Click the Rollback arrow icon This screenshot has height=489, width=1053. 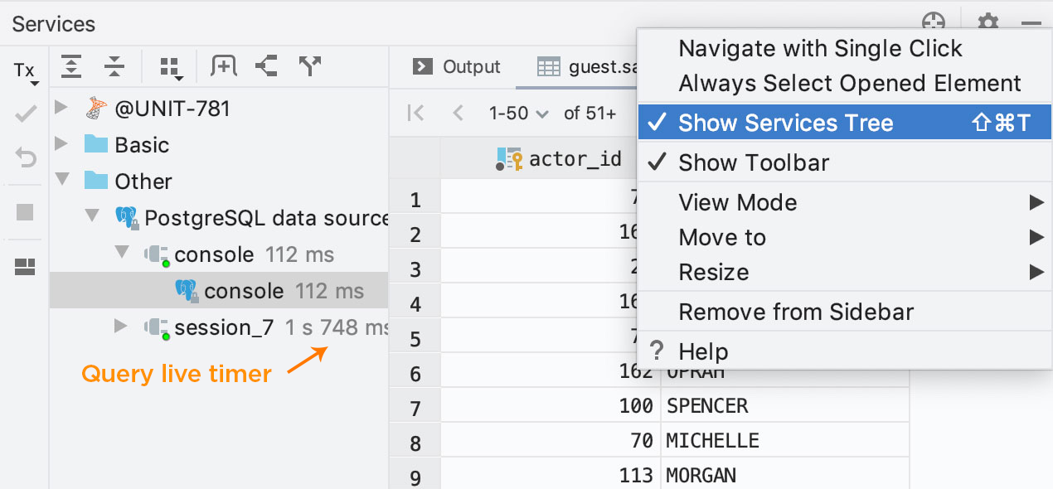point(26,157)
